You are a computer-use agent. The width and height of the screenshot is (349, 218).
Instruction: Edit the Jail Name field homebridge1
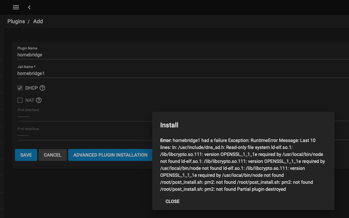click(183, 74)
